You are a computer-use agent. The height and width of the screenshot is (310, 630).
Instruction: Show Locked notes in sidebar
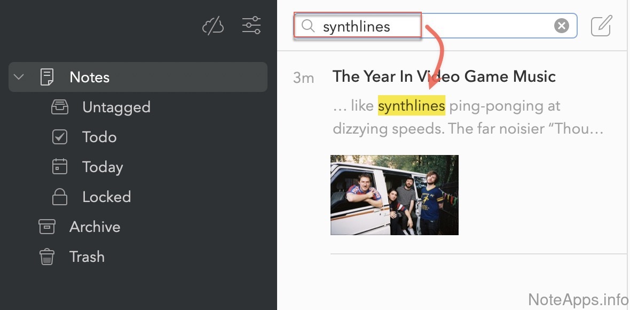[106, 197]
